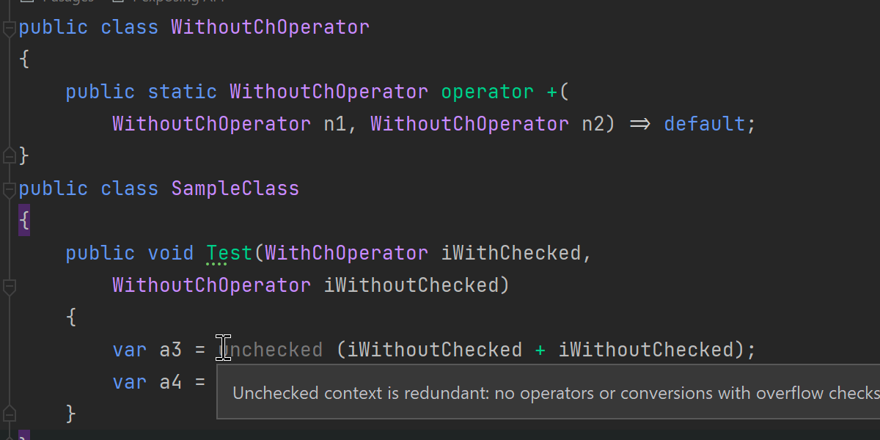This screenshot has width=880, height=440.
Task: Click the iWithChecked parameter name
Action: point(510,253)
